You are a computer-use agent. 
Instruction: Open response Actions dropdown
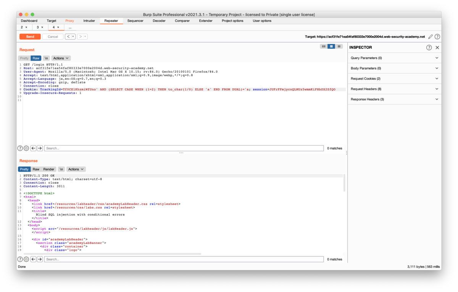click(76, 169)
